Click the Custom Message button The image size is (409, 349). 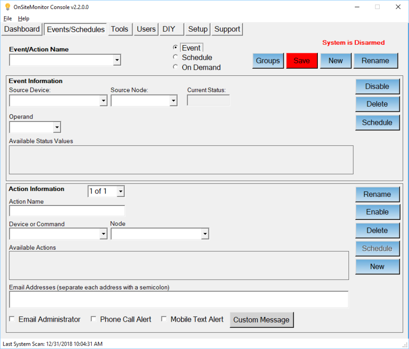point(262,320)
